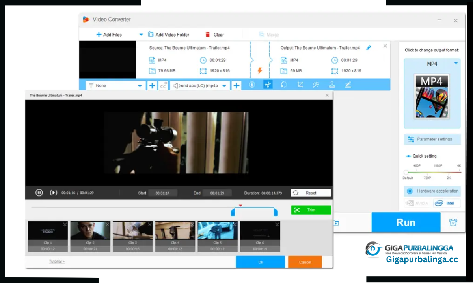Open the video info icon in blue toolbar
The width and height of the screenshot is (473, 283).
click(252, 85)
